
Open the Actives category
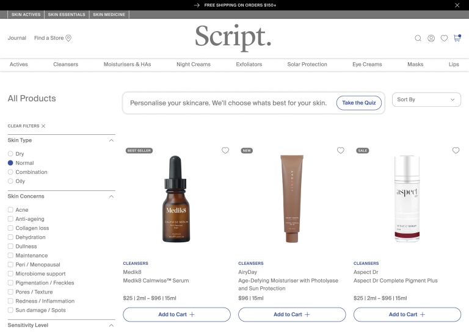(18, 64)
